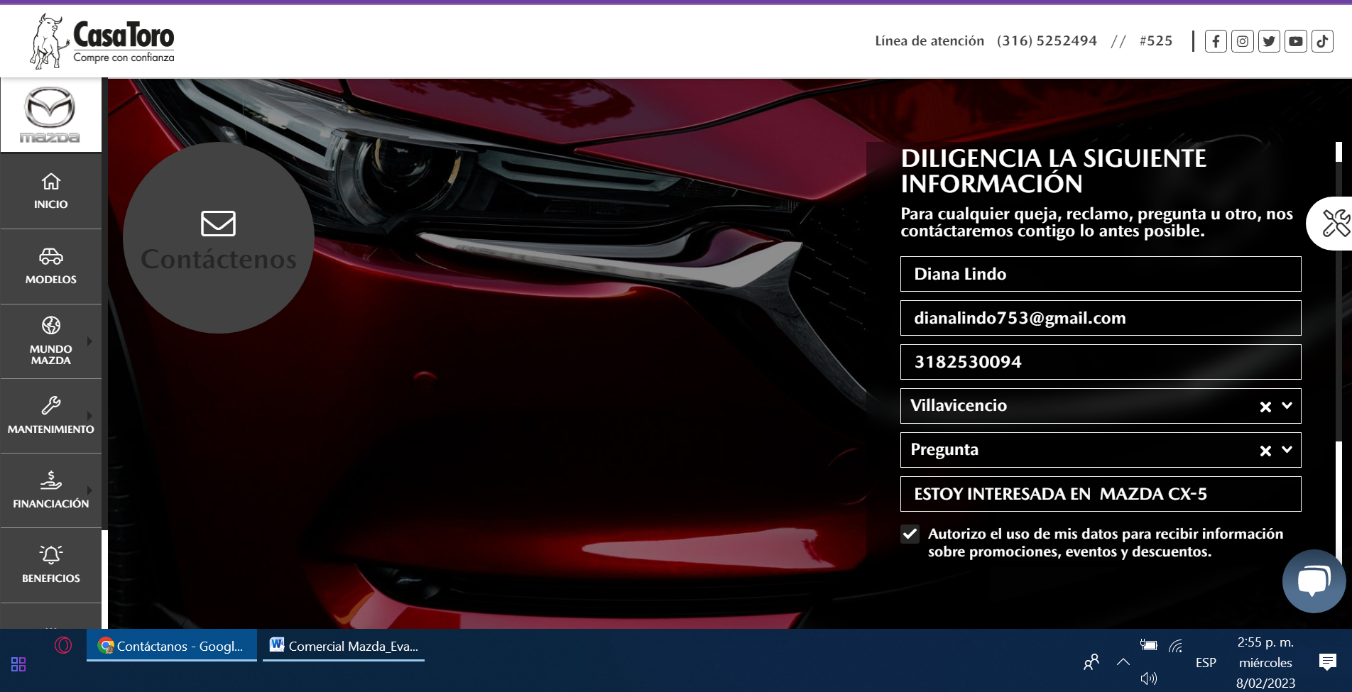The image size is (1352, 692).
Task: Click the car icon for Modelos
Action: (51, 256)
